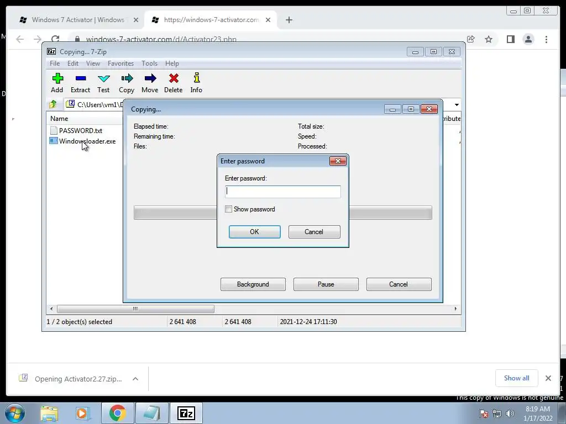
Task: Select the PASSWORD.txt file icon
Action: [54, 130]
